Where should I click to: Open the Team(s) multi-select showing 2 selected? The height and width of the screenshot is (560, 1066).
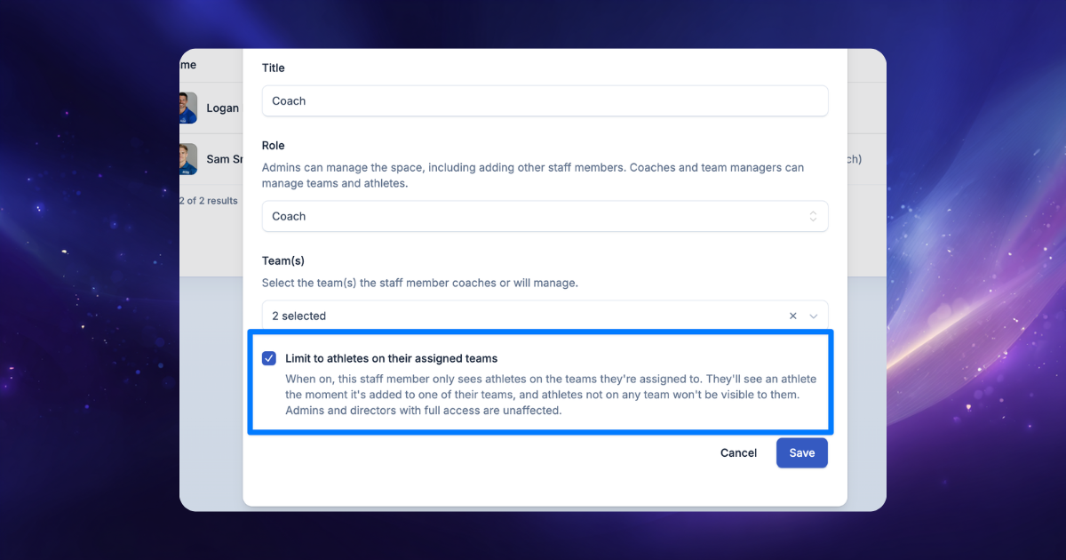[545, 316]
